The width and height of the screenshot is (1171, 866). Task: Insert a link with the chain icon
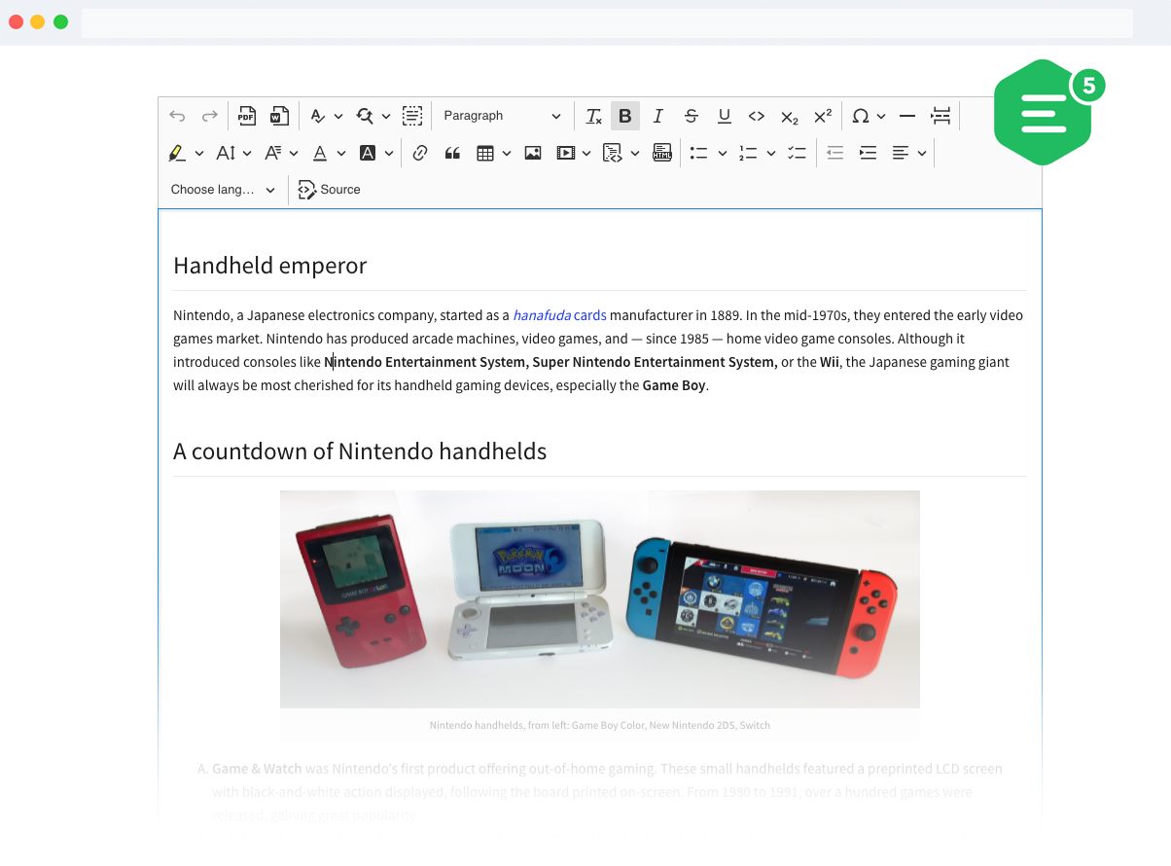(420, 153)
